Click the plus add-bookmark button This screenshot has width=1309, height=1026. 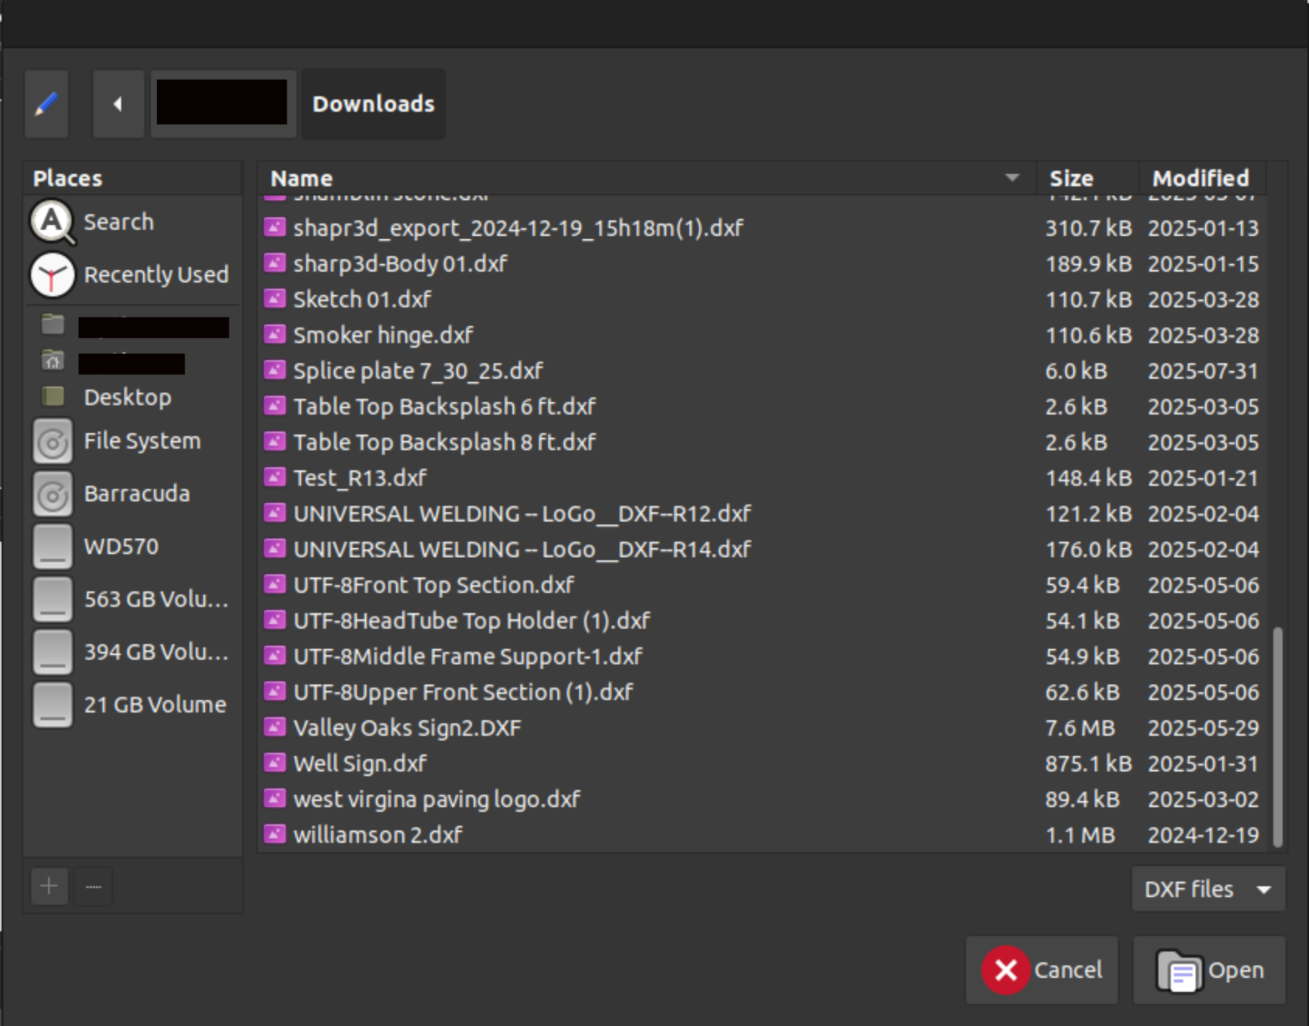point(49,886)
